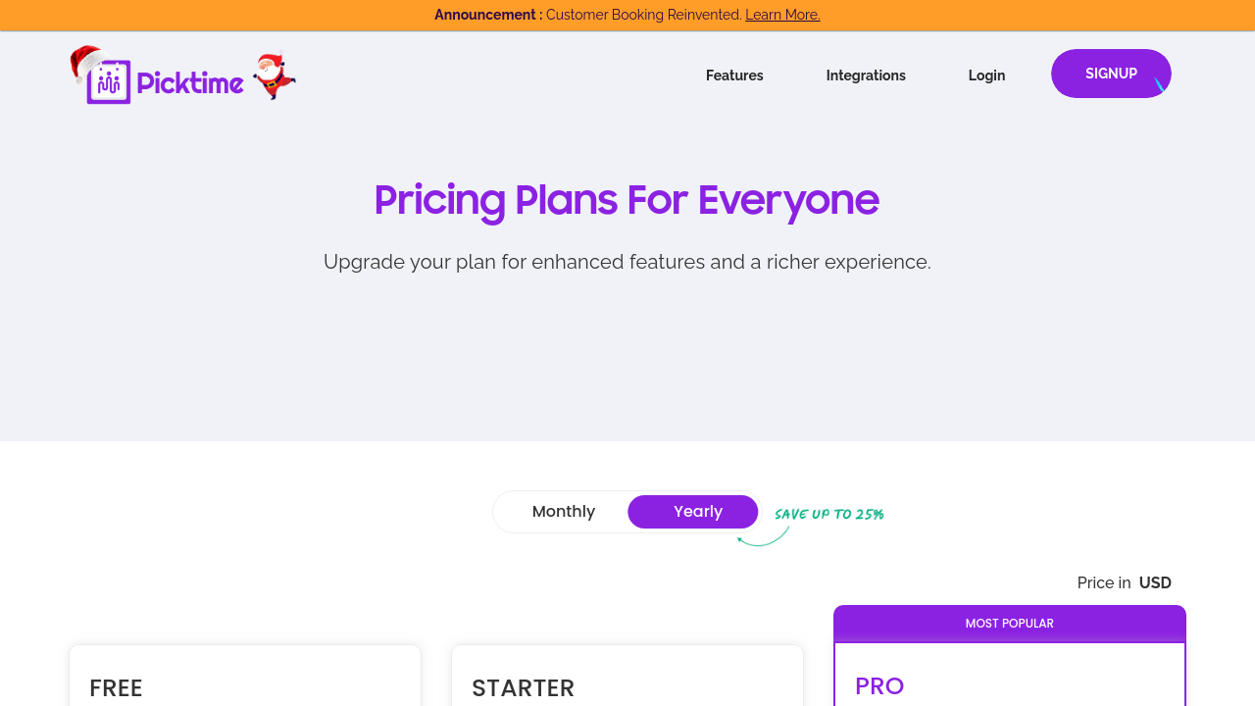Select the PRO plan card title

point(879,686)
